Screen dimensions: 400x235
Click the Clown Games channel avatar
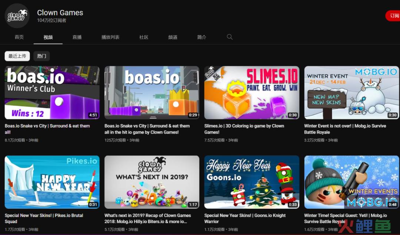pos(17,16)
